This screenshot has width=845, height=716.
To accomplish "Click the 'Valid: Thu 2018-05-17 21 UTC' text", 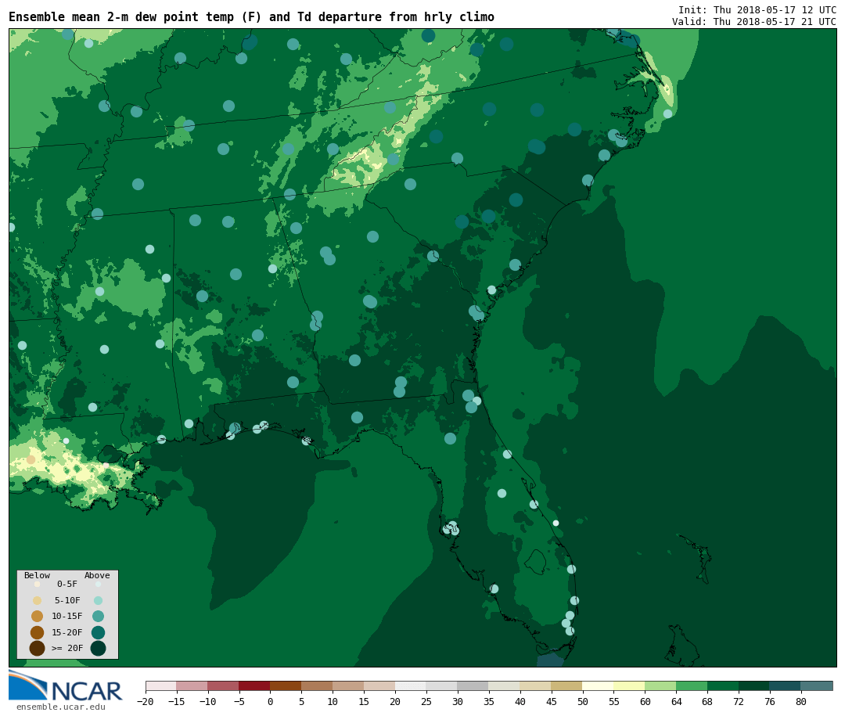I will point(754,22).
